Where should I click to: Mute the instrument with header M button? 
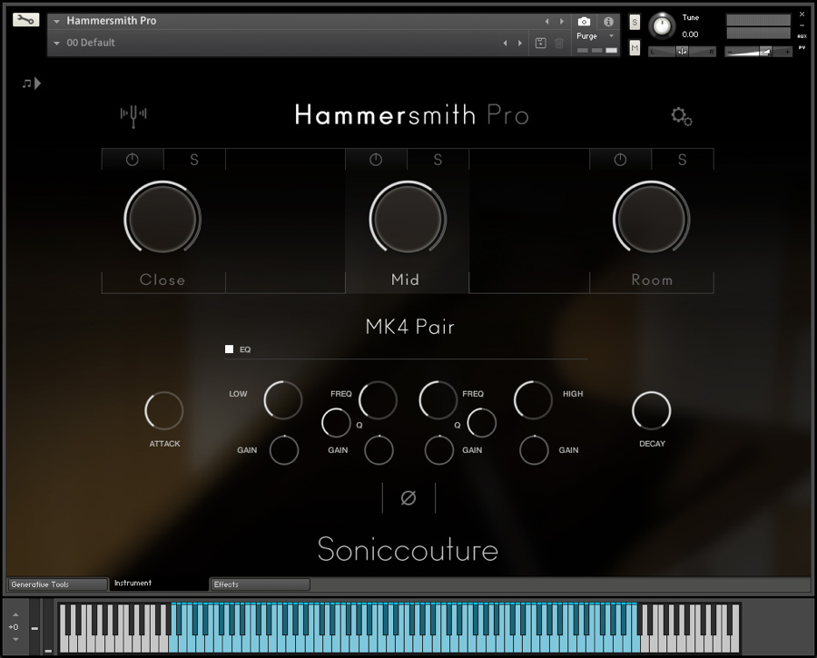pos(635,48)
